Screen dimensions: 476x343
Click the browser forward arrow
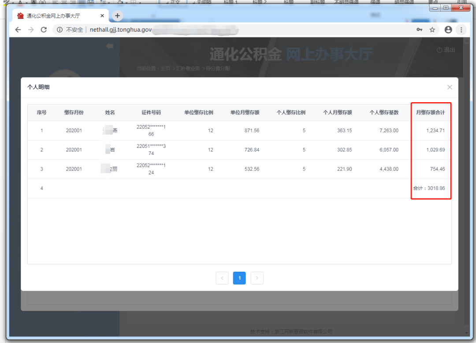(x=31, y=30)
